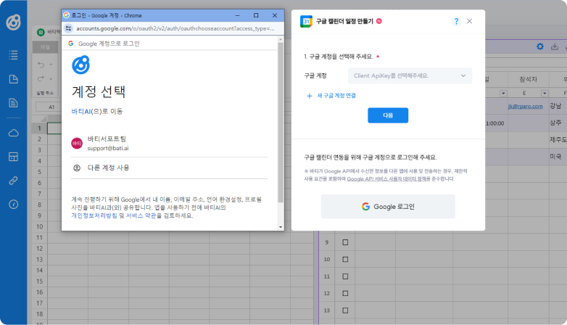Screen dimensions: 567x325
Task: Tick the checkbox in row 11
Action: pos(345,276)
